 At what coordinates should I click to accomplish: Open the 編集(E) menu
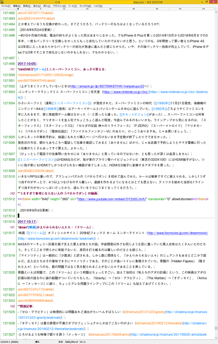(17, 6)
